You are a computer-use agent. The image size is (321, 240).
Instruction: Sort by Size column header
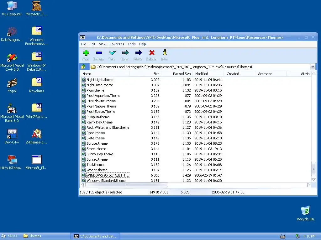(145, 74)
